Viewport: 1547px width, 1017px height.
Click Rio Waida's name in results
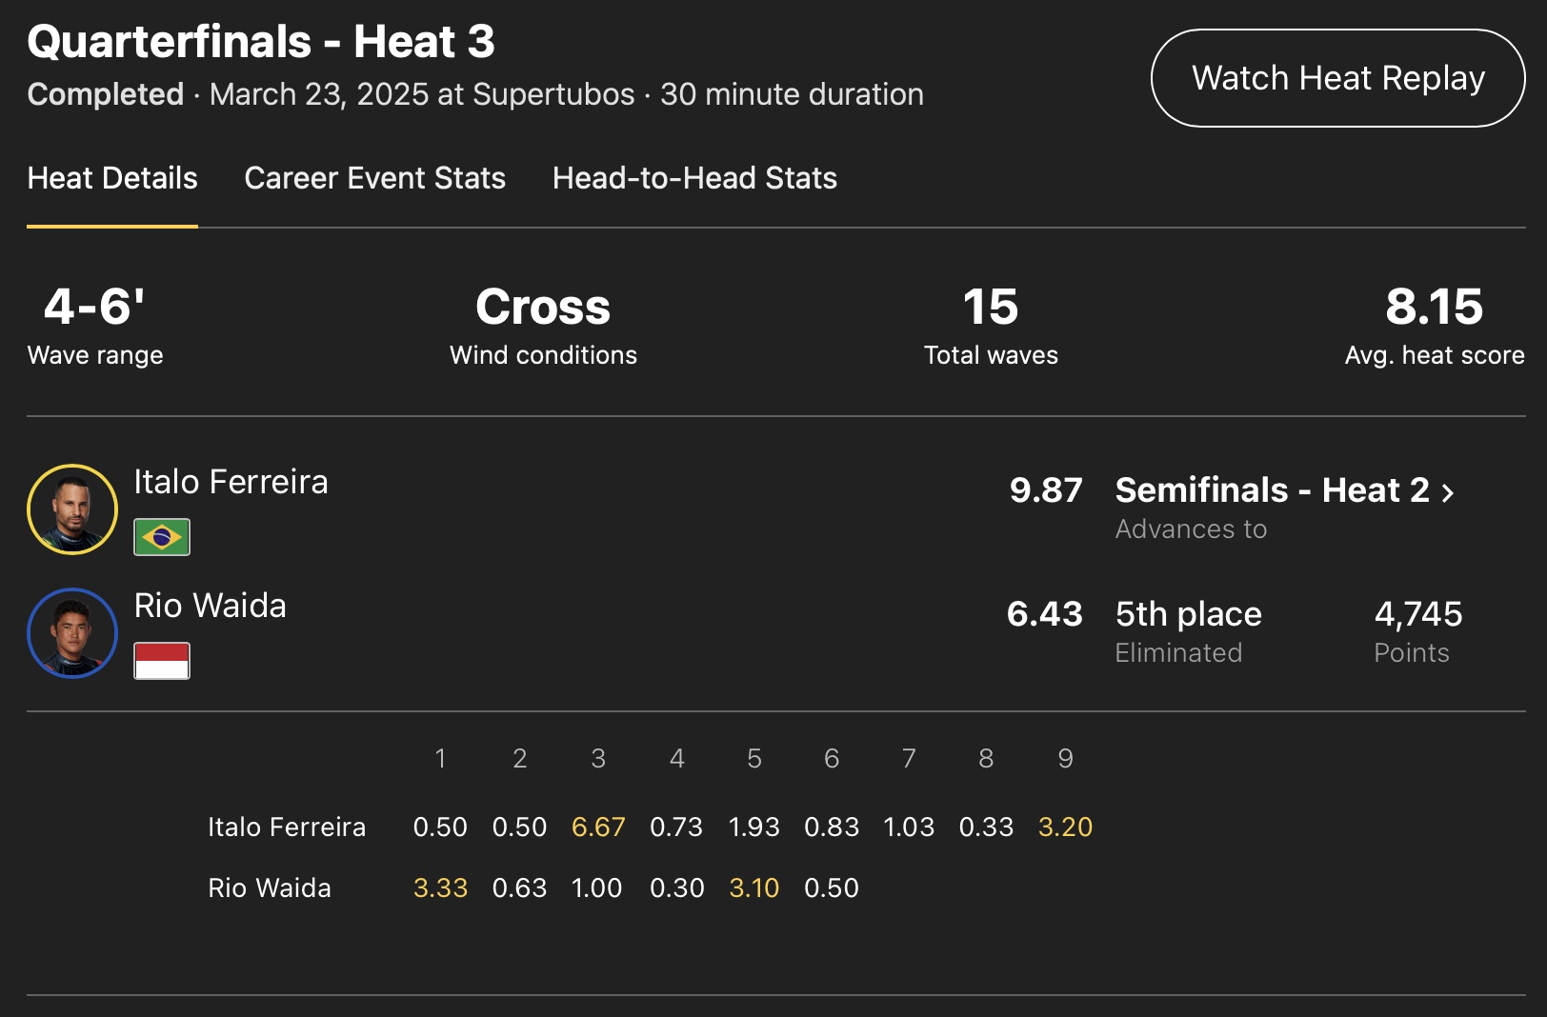pos(210,606)
